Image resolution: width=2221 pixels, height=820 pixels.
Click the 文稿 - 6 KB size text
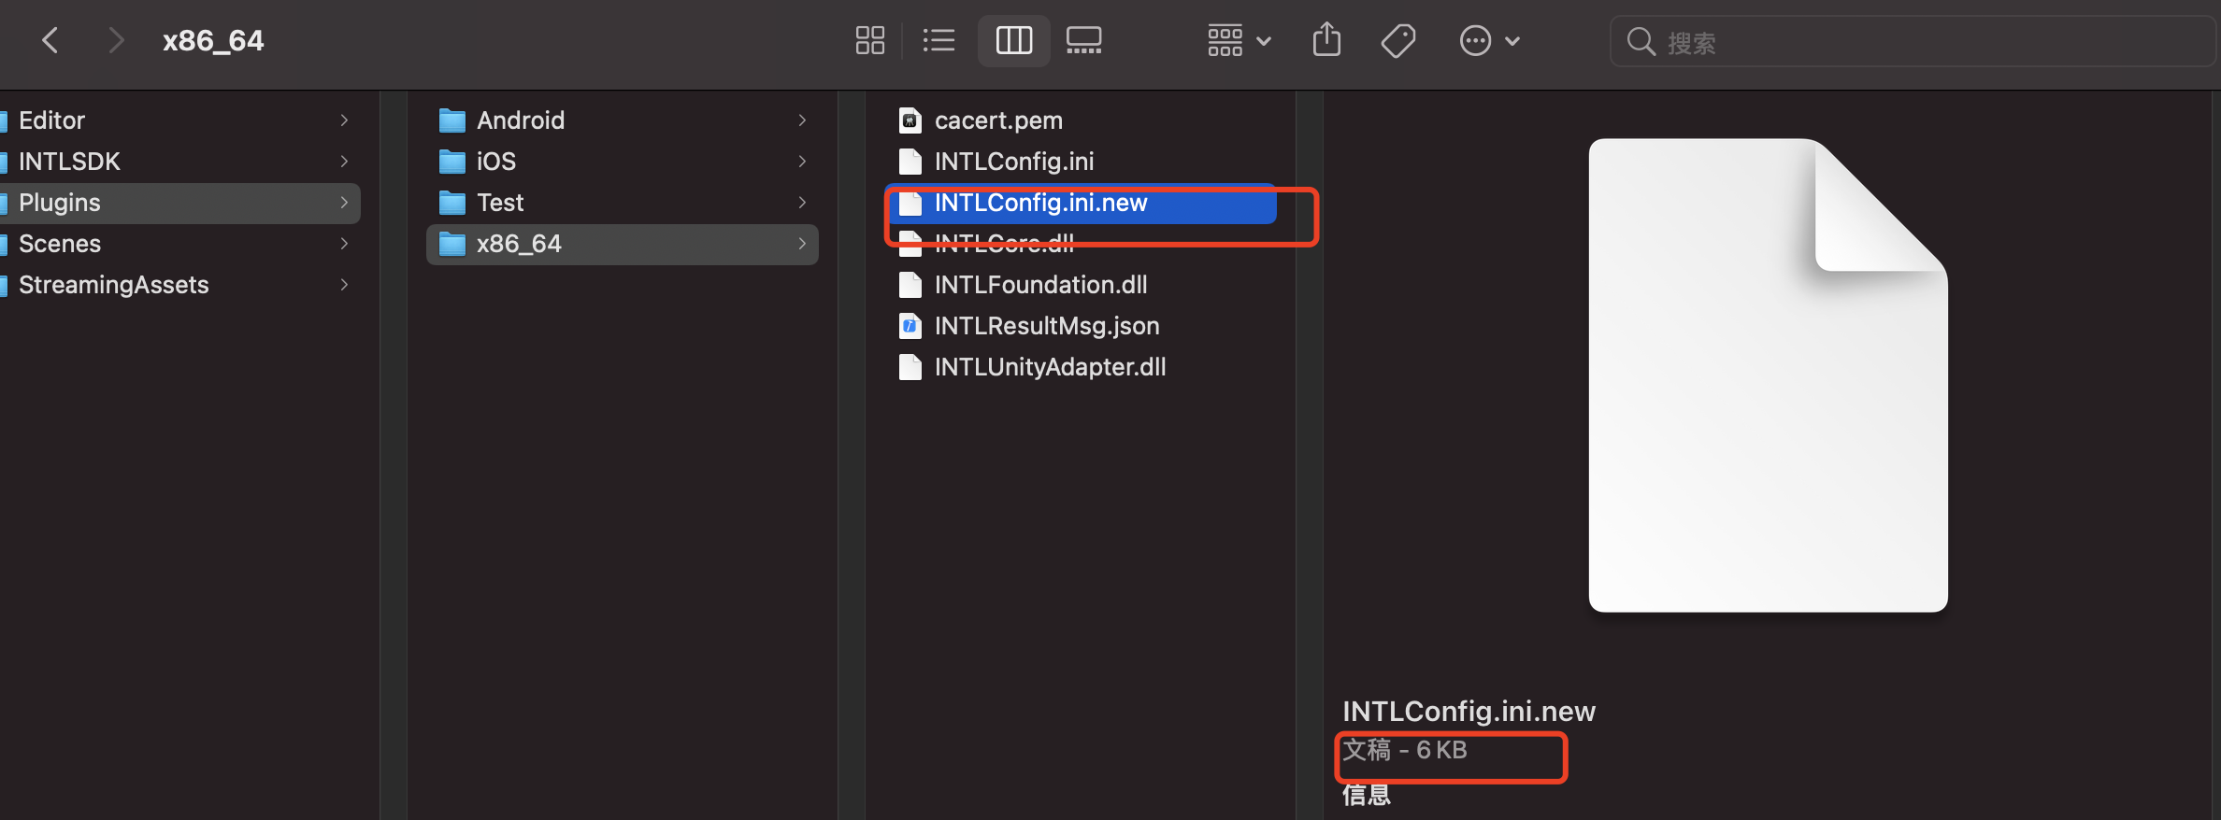point(1405,750)
